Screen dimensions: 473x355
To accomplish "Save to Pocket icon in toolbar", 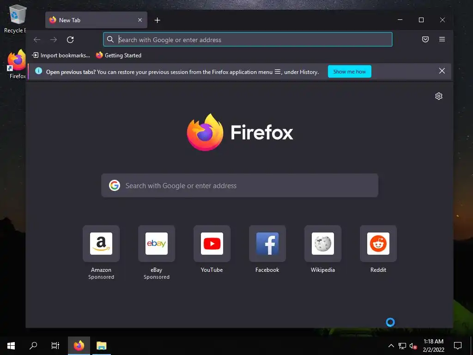I will pyautogui.click(x=425, y=39).
